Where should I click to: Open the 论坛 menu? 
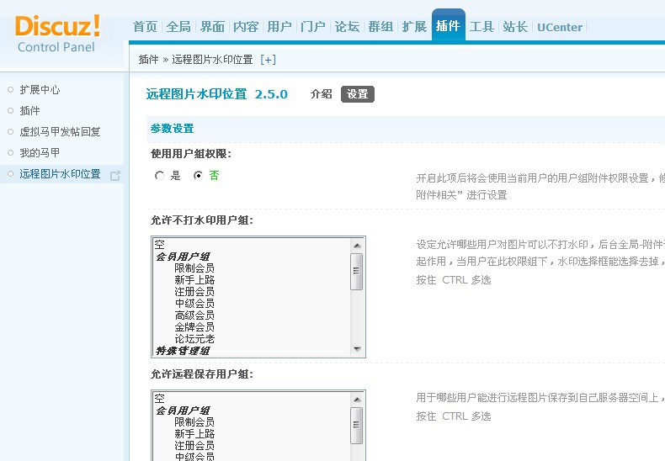click(x=347, y=27)
